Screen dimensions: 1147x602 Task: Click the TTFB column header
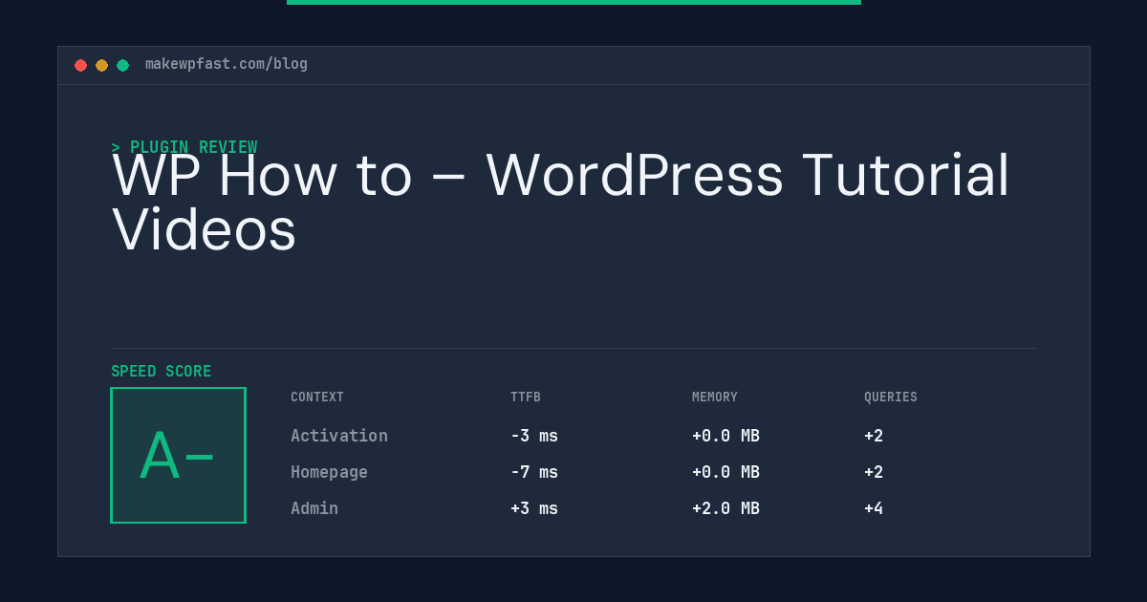point(526,398)
